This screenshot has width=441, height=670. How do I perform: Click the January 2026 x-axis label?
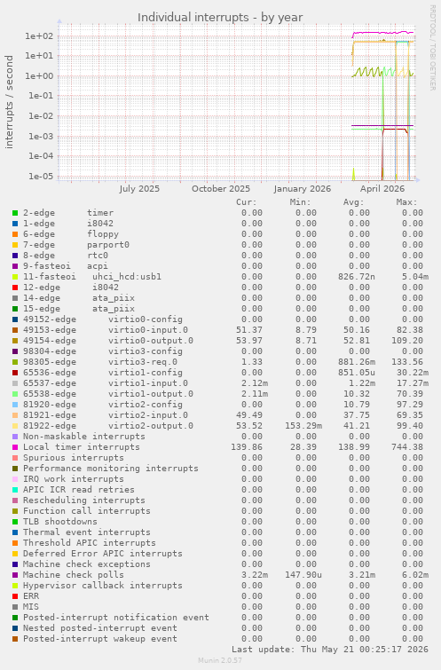coord(302,189)
